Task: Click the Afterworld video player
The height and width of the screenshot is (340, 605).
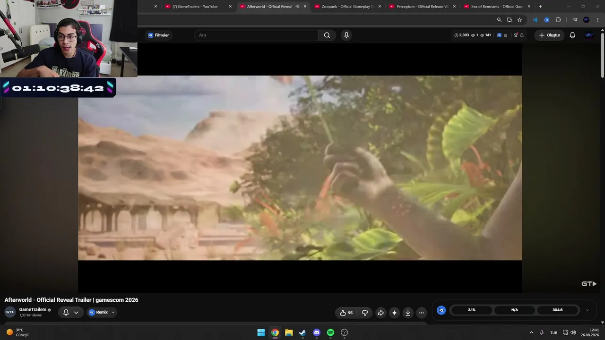Action: tap(300, 168)
